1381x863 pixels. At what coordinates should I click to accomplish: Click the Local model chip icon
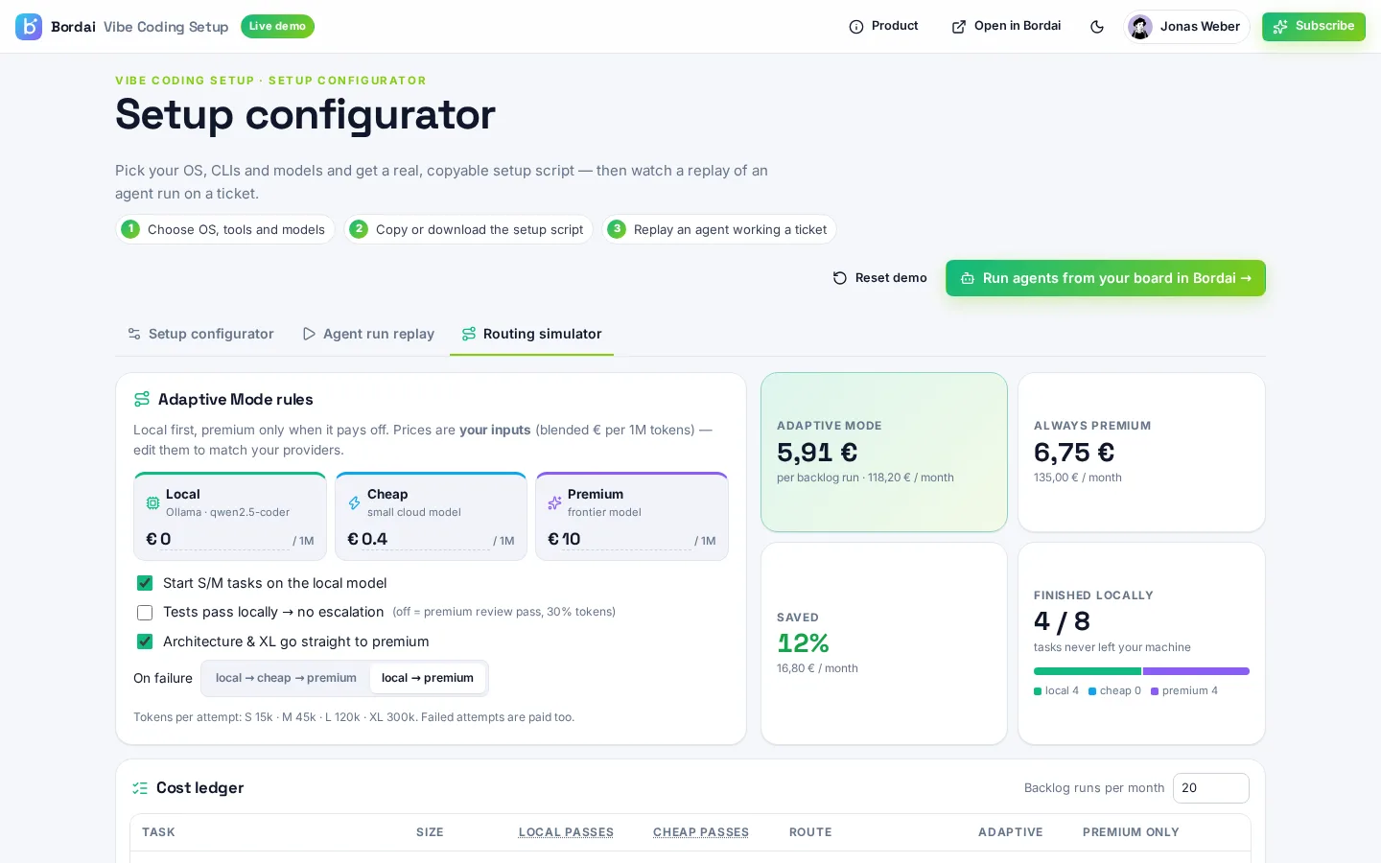(152, 502)
